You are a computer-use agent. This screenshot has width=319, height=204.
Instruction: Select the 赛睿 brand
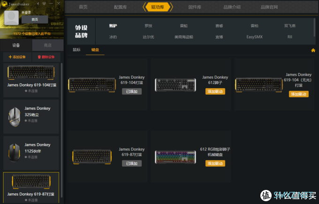pyautogui.click(x=219, y=26)
